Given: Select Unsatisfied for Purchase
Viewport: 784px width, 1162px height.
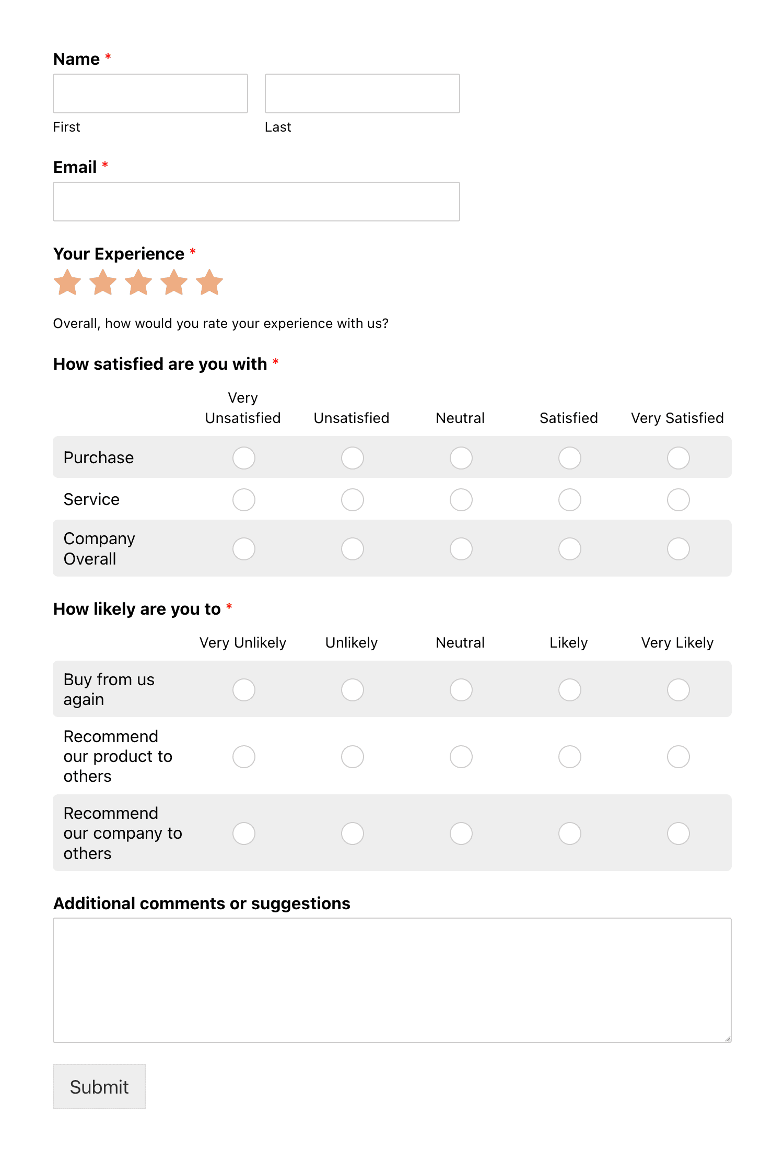Looking at the screenshot, I should pyautogui.click(x=352, y=458).
